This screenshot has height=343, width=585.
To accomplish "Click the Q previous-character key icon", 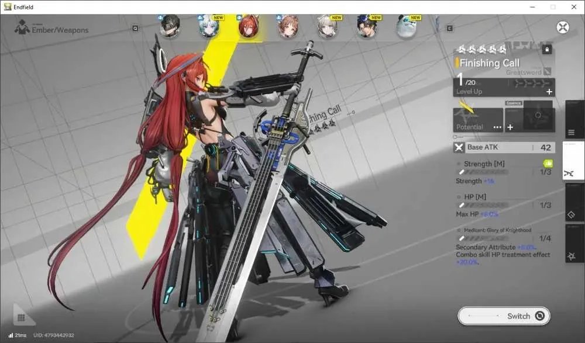I will 135,28.
